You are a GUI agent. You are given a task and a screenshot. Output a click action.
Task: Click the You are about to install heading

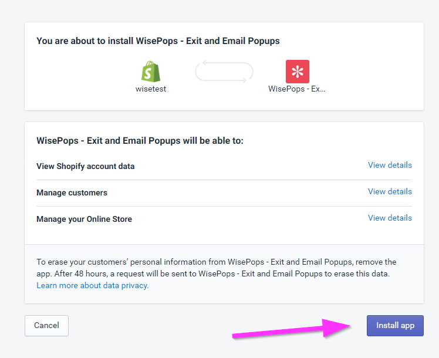tap(158, 41)
